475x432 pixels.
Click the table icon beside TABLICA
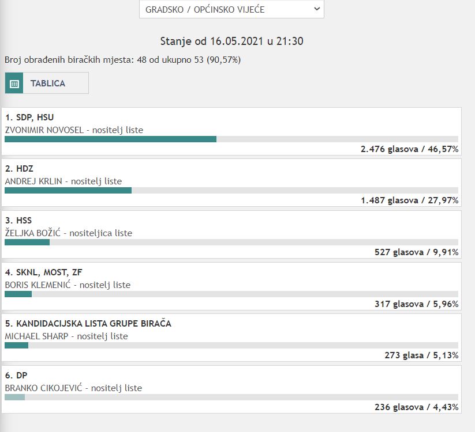click(14, 83)
